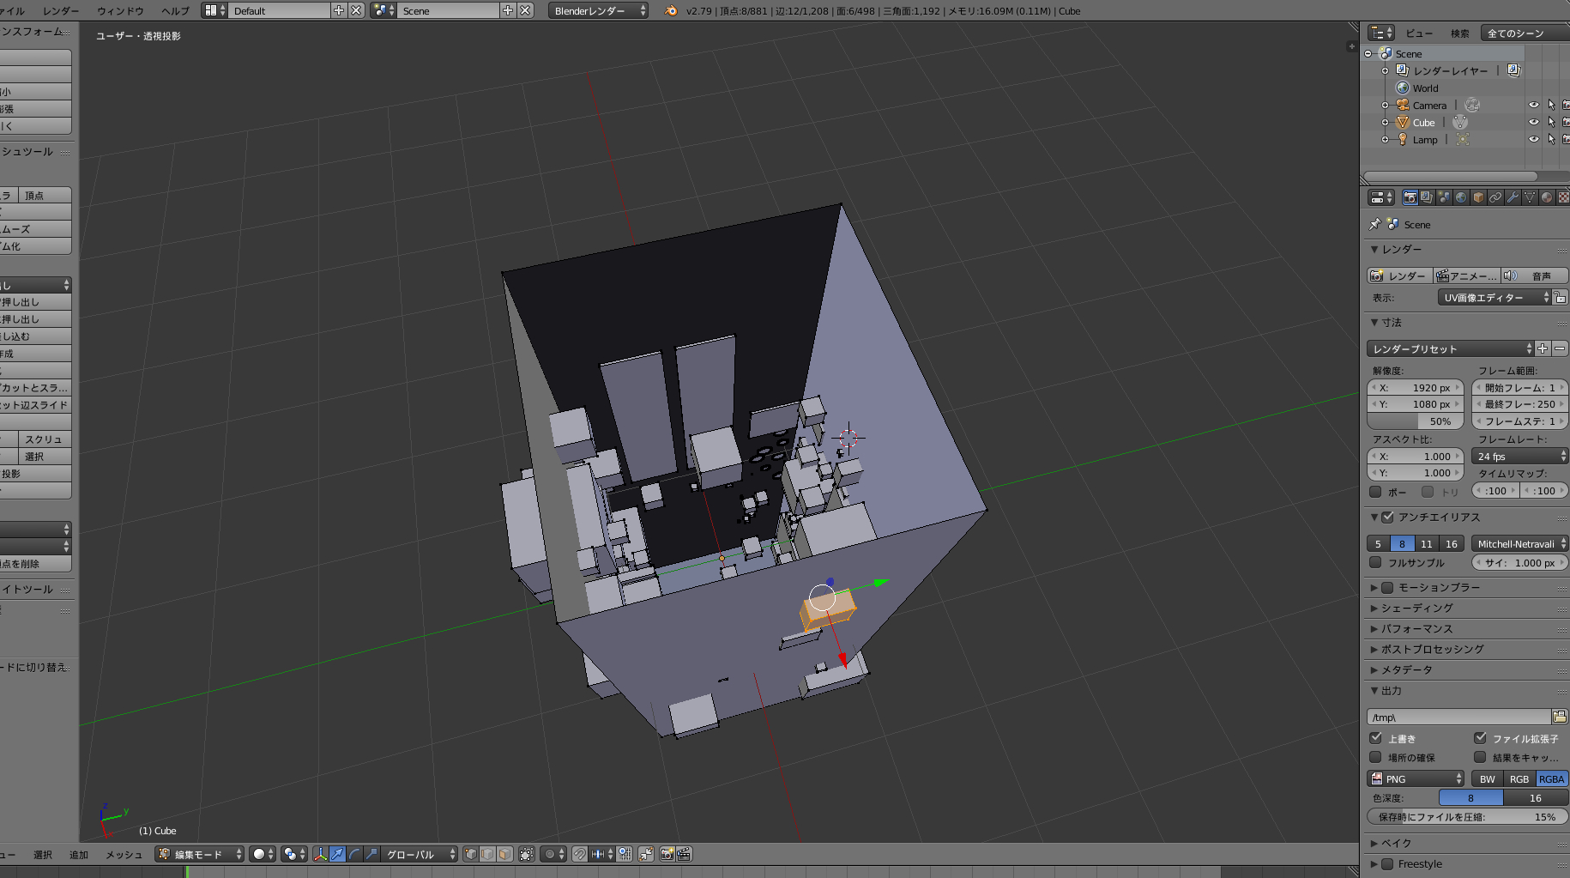Open the メッシュ menu in 3D header
The image size is (1570, 878).
pos(124,854)
